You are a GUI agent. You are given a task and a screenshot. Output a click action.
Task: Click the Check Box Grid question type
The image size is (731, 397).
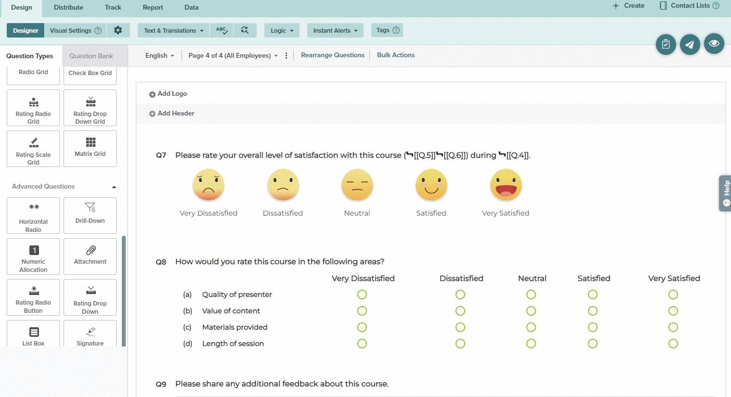point(90,76)
